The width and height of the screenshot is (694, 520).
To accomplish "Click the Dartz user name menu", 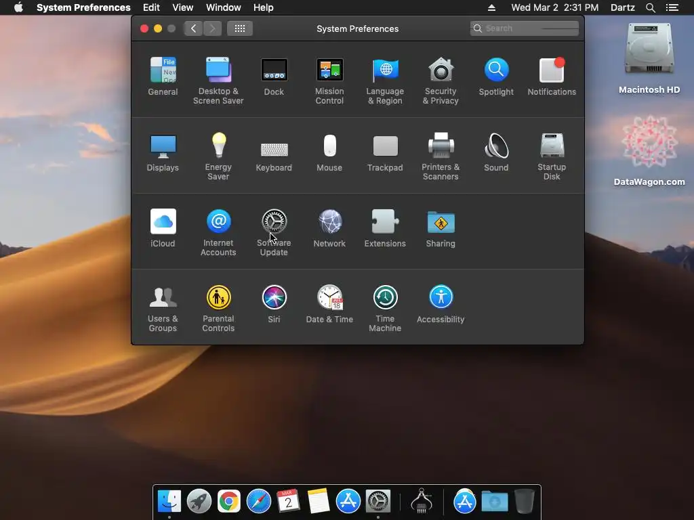I will click(x=623, y=7).
